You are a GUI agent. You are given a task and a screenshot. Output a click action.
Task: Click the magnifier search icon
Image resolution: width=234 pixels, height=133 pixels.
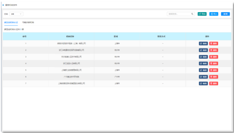point(192,14)
